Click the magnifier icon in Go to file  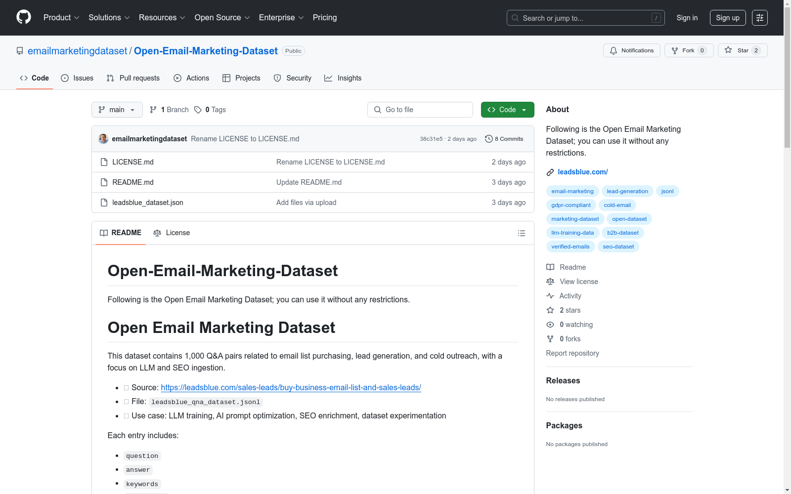(378, 110)
